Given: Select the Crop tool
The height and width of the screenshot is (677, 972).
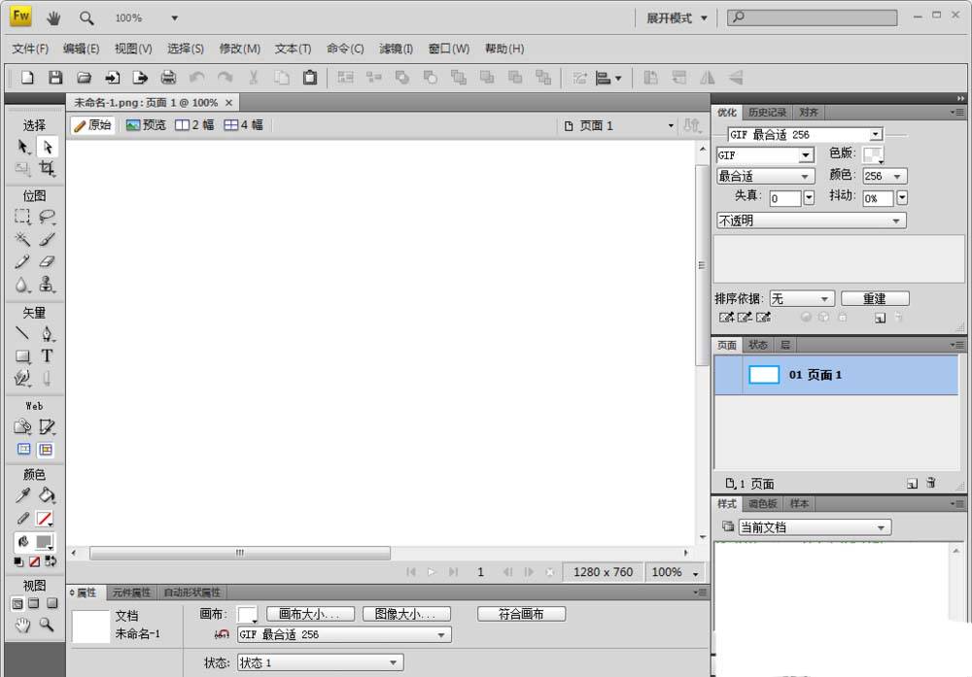Looking at the screenshot, I should pos(47,169).
